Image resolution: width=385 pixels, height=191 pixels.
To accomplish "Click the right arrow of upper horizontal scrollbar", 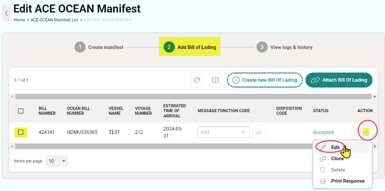I will tap(375, 96).
